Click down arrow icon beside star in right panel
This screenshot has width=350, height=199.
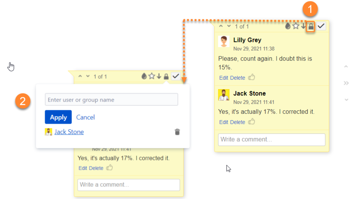tap(303, 26)
